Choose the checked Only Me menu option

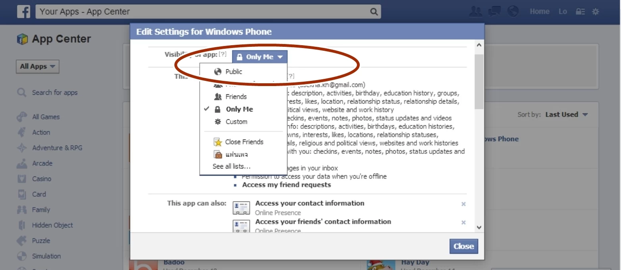tap(243, 109)
